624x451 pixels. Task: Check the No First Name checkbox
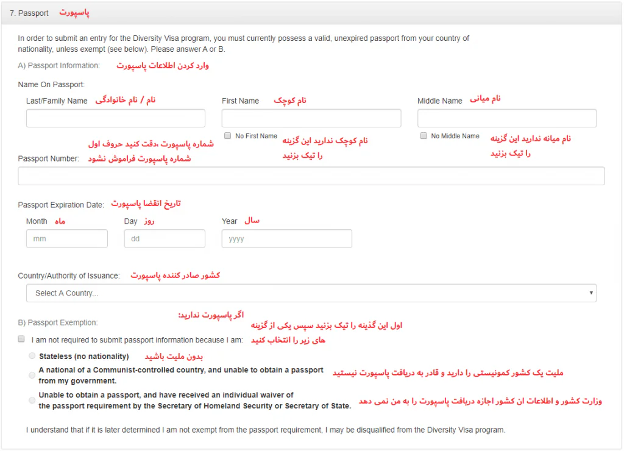pyautogui.click(x=227, y=136)
